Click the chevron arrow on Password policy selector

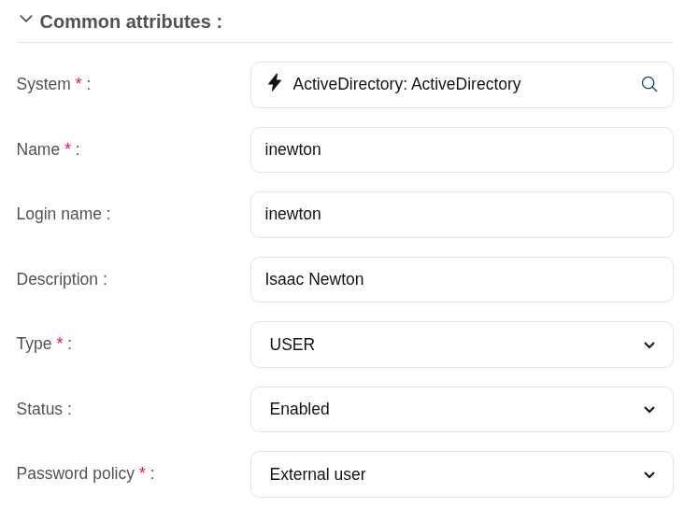point(649,475)
